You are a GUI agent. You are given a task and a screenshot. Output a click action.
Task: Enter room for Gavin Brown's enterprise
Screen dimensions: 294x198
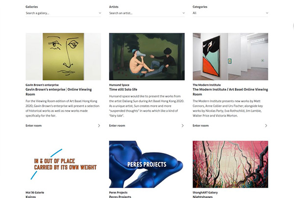tap(34, 125)
